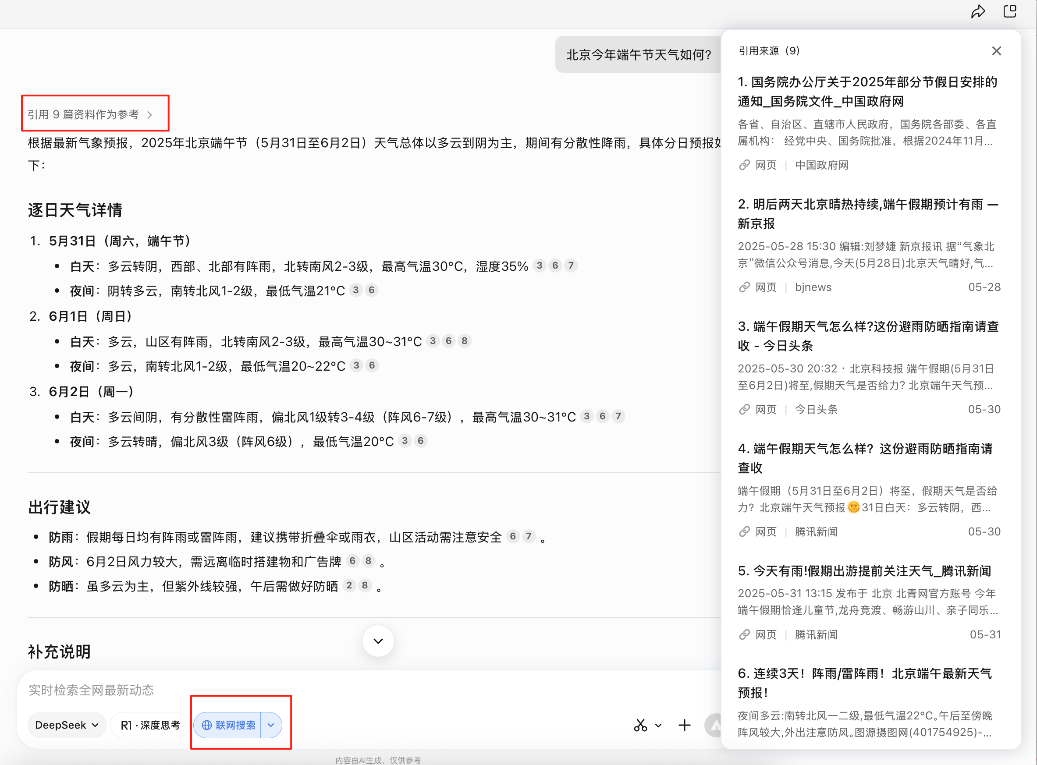Close the citation sources panel
The height and width of the screenshot is (765, 1037).
pos(996,51)
